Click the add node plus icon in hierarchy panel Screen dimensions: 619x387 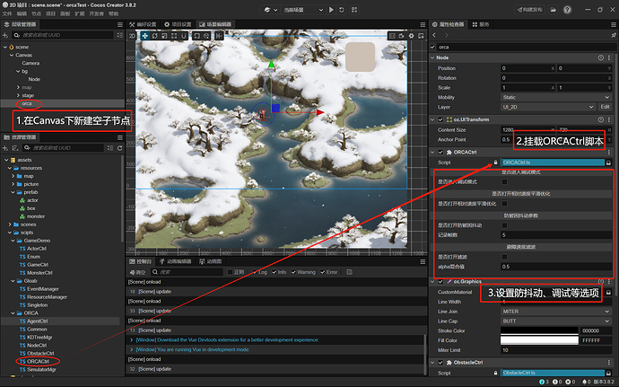tap(5, 35)
